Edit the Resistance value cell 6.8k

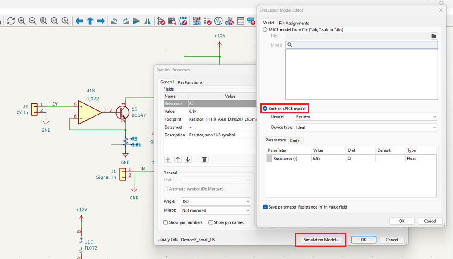[x=328, y=159]
